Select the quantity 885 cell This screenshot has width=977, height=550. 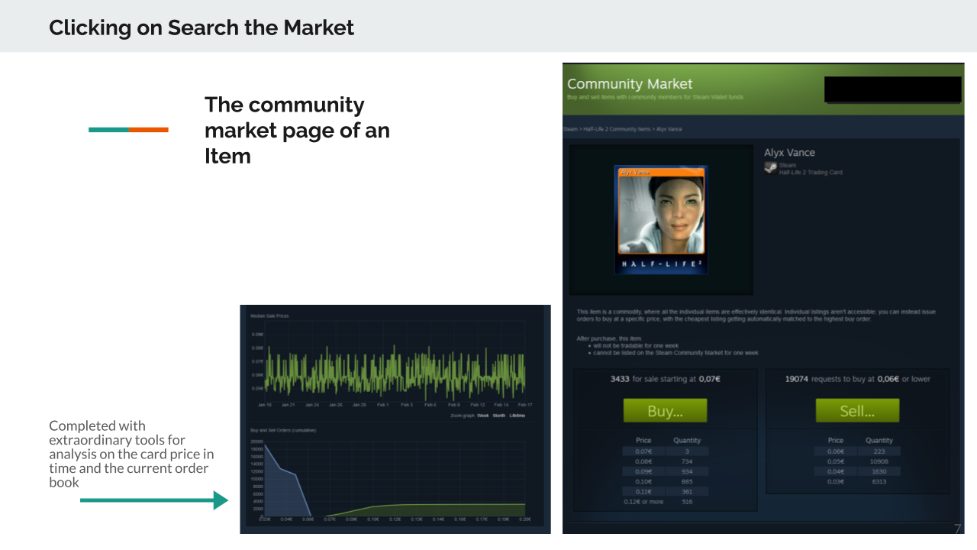687,481
